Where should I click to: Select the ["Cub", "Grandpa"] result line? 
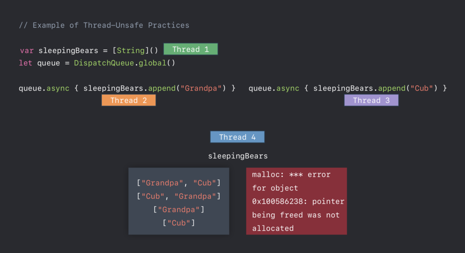(178, 196)
